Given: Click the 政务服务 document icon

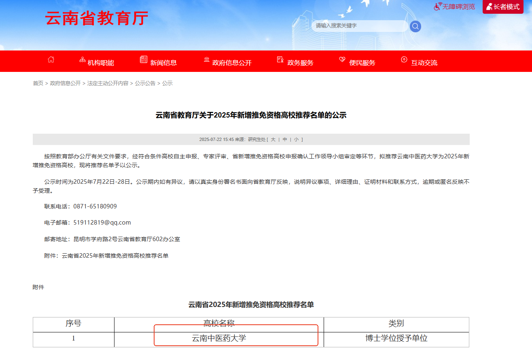Looking at the screenshot, I should click(x=280, y=60).
